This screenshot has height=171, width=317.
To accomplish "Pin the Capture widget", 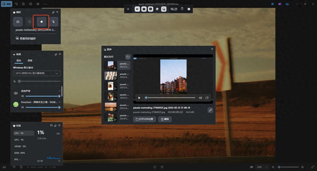I will click(53, 12).
